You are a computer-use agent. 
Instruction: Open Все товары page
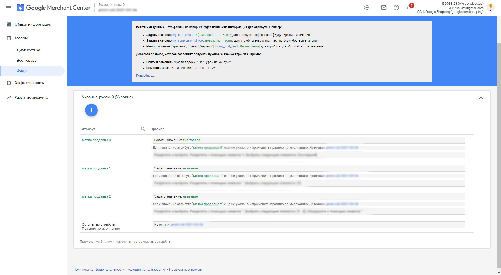click(27, 60)
